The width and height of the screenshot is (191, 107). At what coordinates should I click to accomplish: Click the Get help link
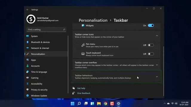(81, 88)
